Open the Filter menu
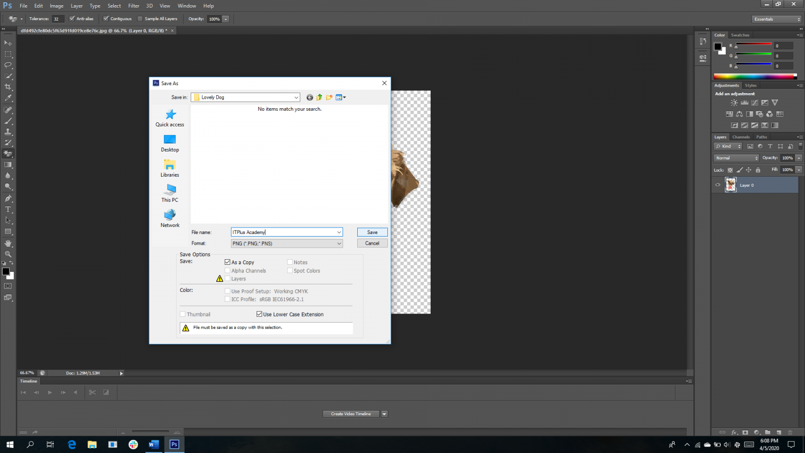This screenshot has height=453, width=805. 133,6
